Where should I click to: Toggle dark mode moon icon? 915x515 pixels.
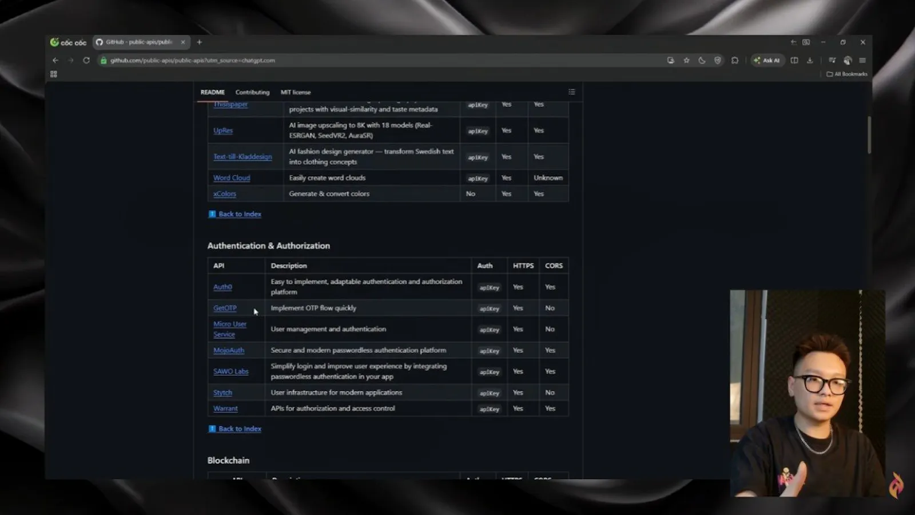click(702, 60)
